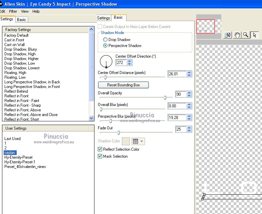Open the View menu

pyautogui.click(x=25, y=11)
